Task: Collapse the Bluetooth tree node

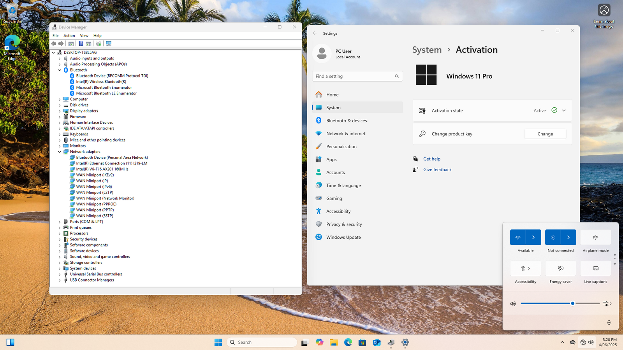Action: pyautogui.click(x=60, y=70)
